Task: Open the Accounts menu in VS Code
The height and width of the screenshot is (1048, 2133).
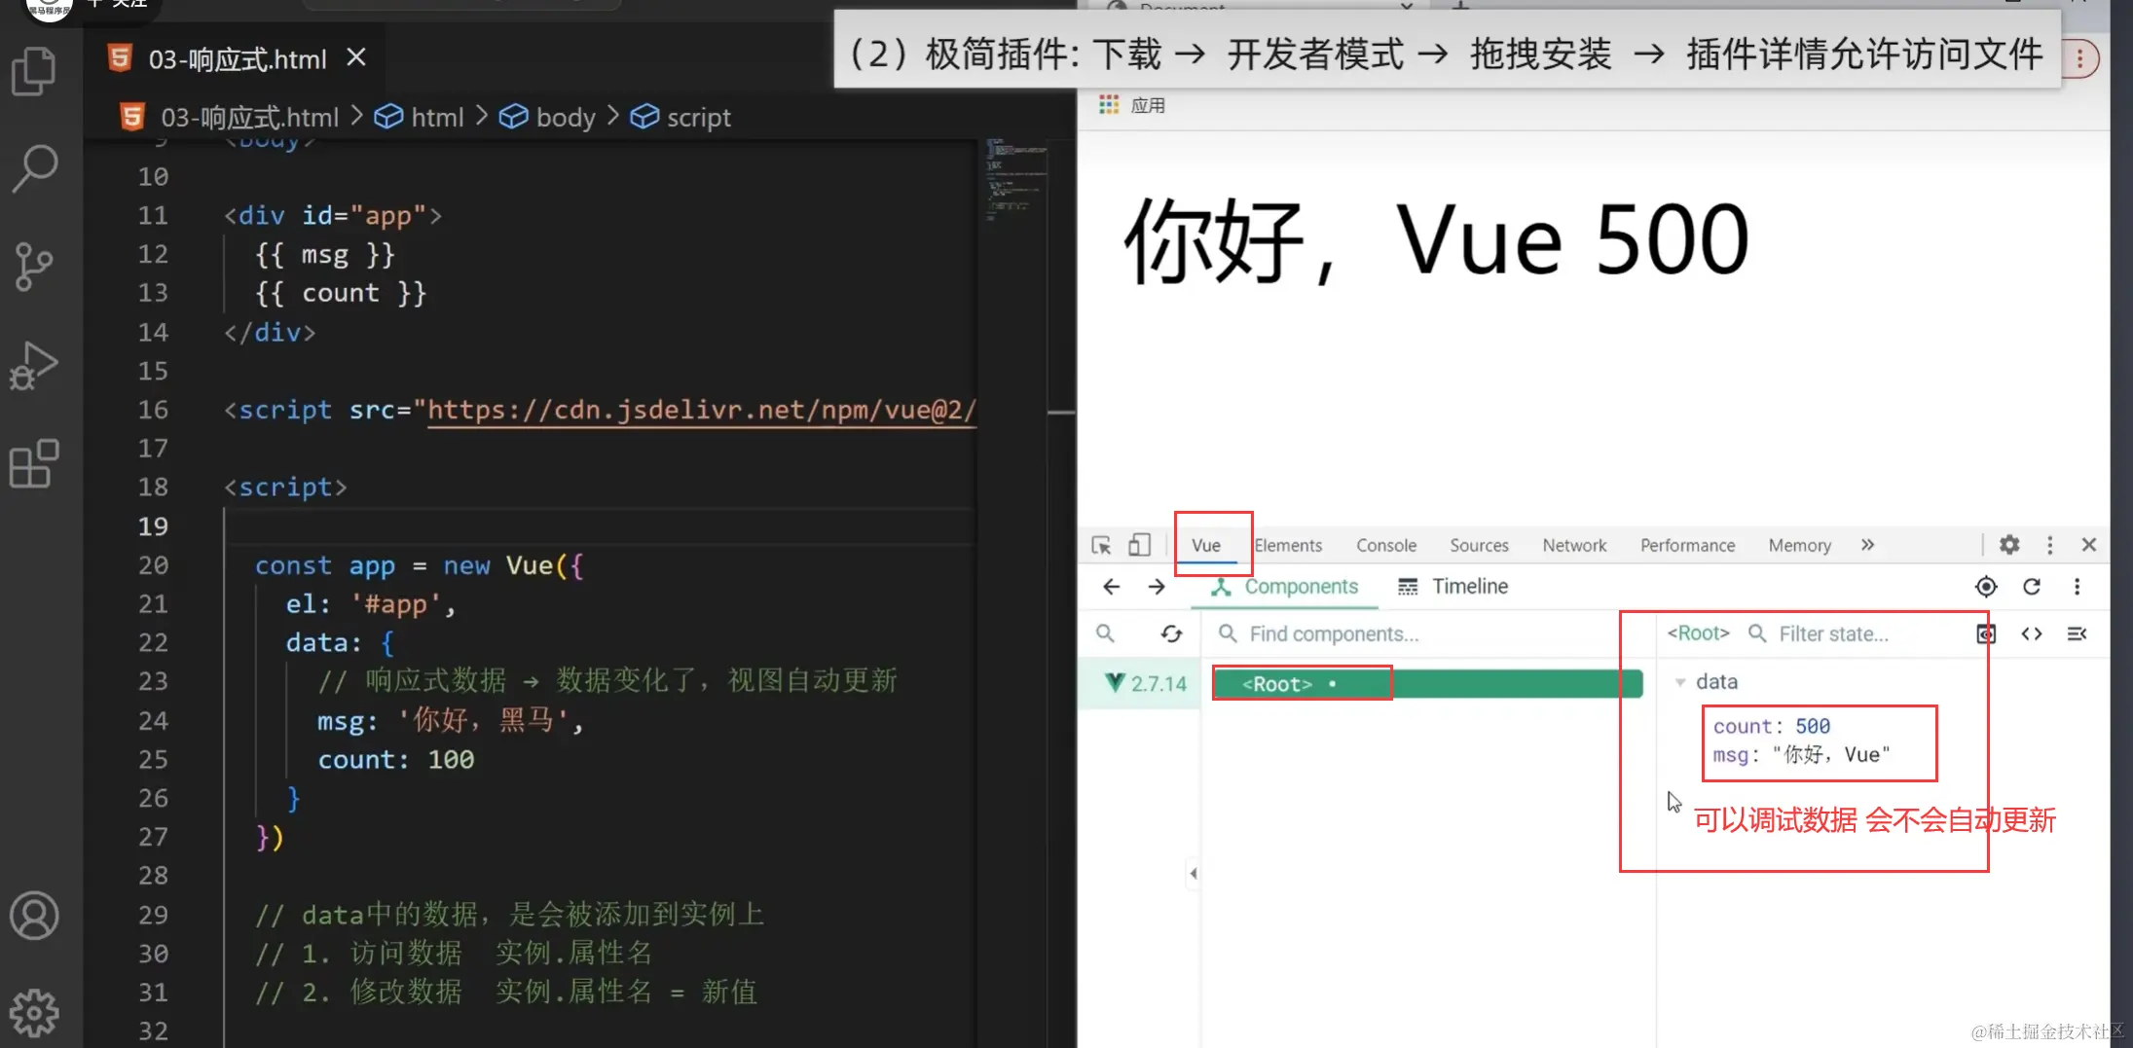Action: tap(34, 916)
